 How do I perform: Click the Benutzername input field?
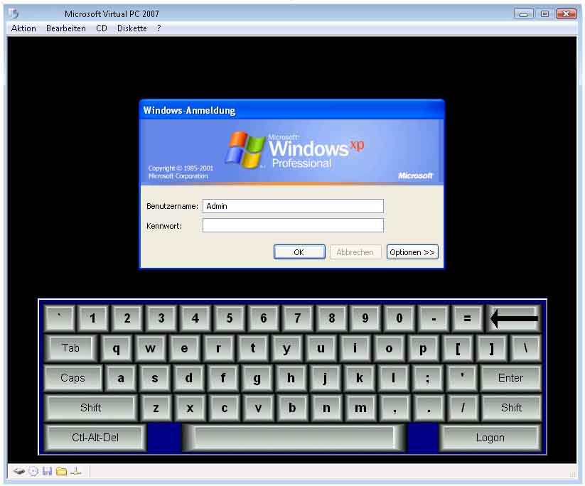click(x=293, y=206)
